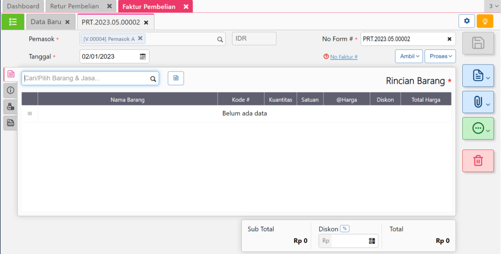Click the Cari/Pilih Barang & Jasa search field
Screen dimensions: 502x254
(86, 78)
